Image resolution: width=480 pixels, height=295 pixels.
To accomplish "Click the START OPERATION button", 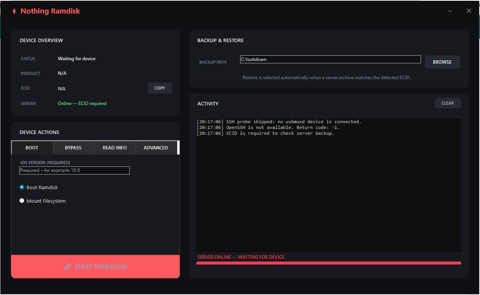I will tap(95, 266).
